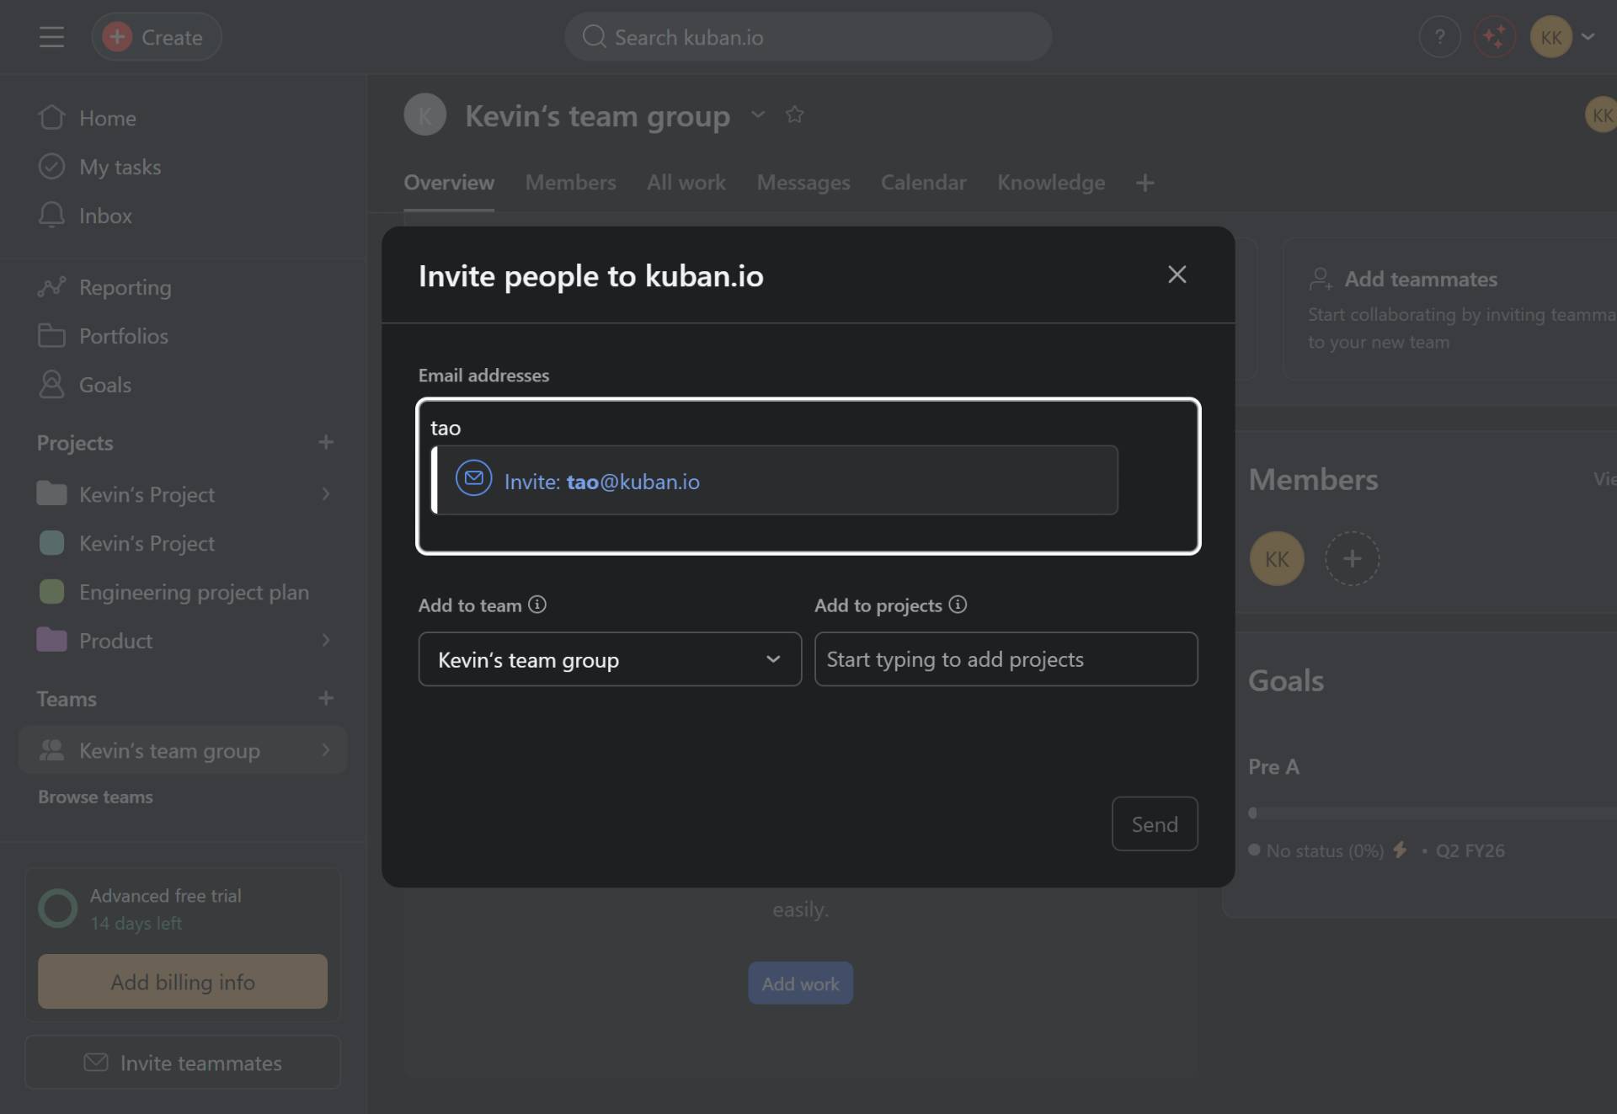
Task: Click the Product folder icon
Action: coord(51,640)
